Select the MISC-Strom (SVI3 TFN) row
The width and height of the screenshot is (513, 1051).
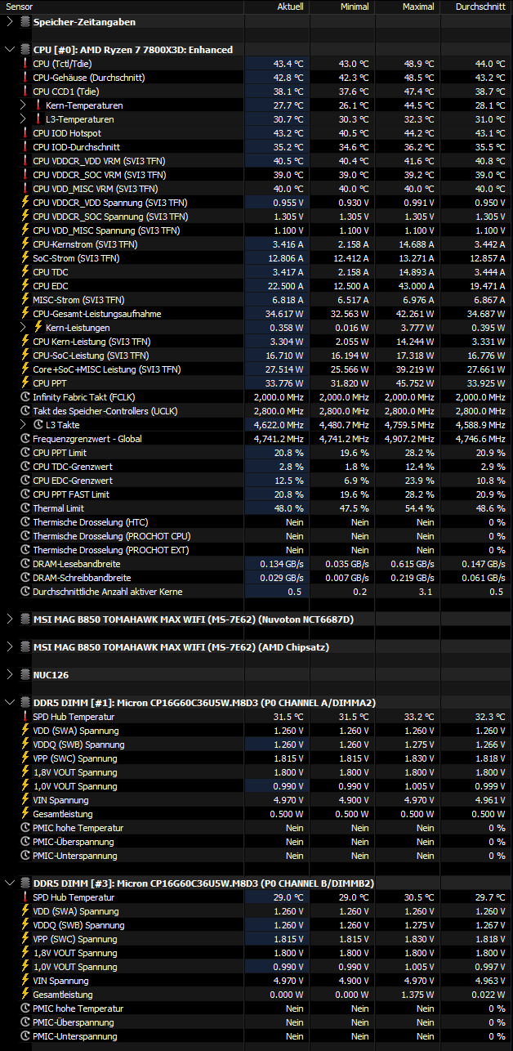256,300
